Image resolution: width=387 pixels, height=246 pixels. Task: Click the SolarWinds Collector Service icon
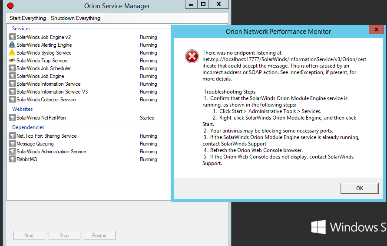click(12, 100)
